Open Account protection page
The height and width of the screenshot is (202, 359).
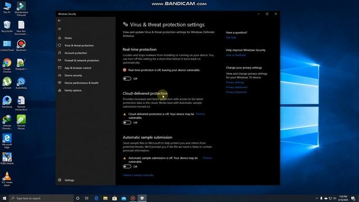click(76, 53)
